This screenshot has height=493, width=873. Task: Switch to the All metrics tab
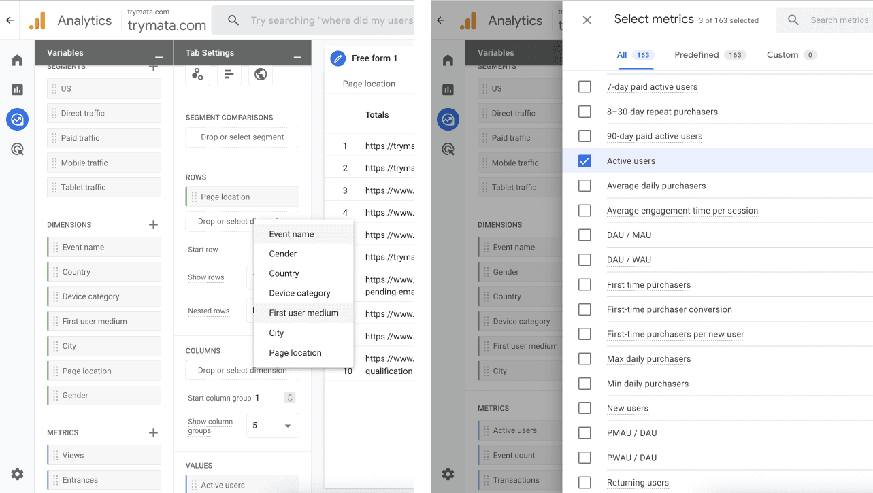[x=635, y=55]
